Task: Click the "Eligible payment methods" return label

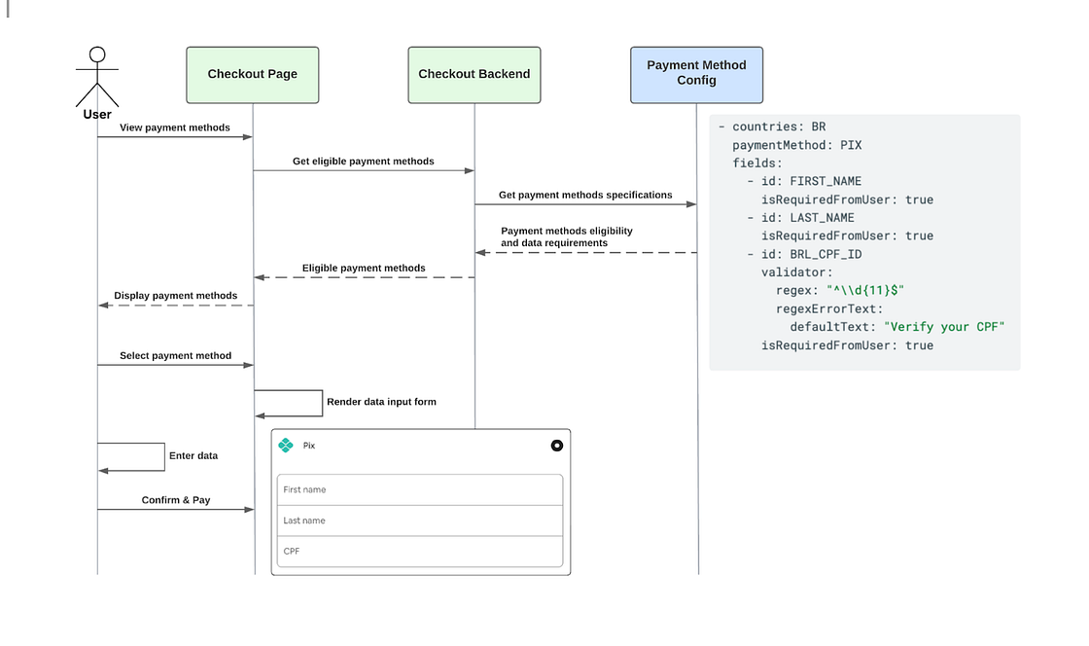Action: pyautogui.click(x=364, y=268)
